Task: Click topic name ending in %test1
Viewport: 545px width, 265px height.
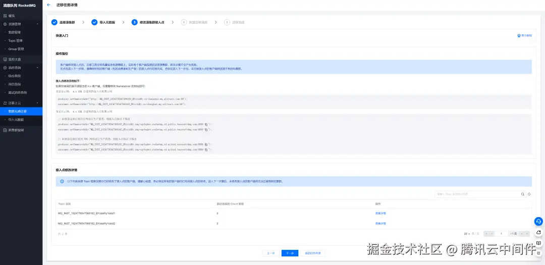Action: pyautogui.click(x=87, y=213)
